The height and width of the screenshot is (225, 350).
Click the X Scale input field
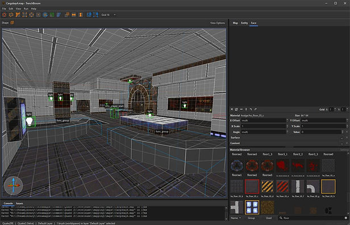pos(263,126)
